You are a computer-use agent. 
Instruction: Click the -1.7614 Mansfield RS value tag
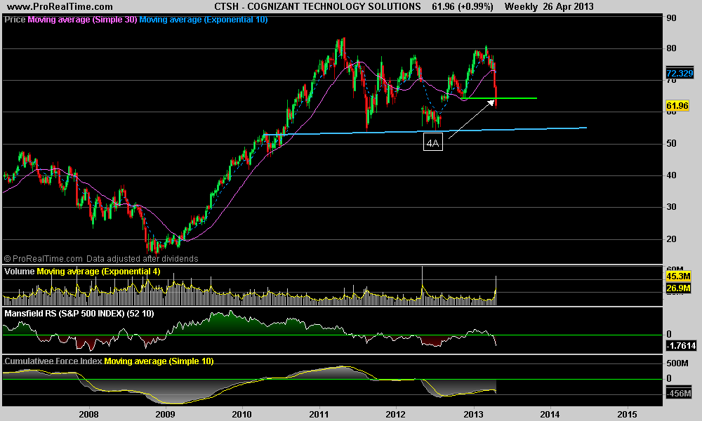click(x=681, y=346)
